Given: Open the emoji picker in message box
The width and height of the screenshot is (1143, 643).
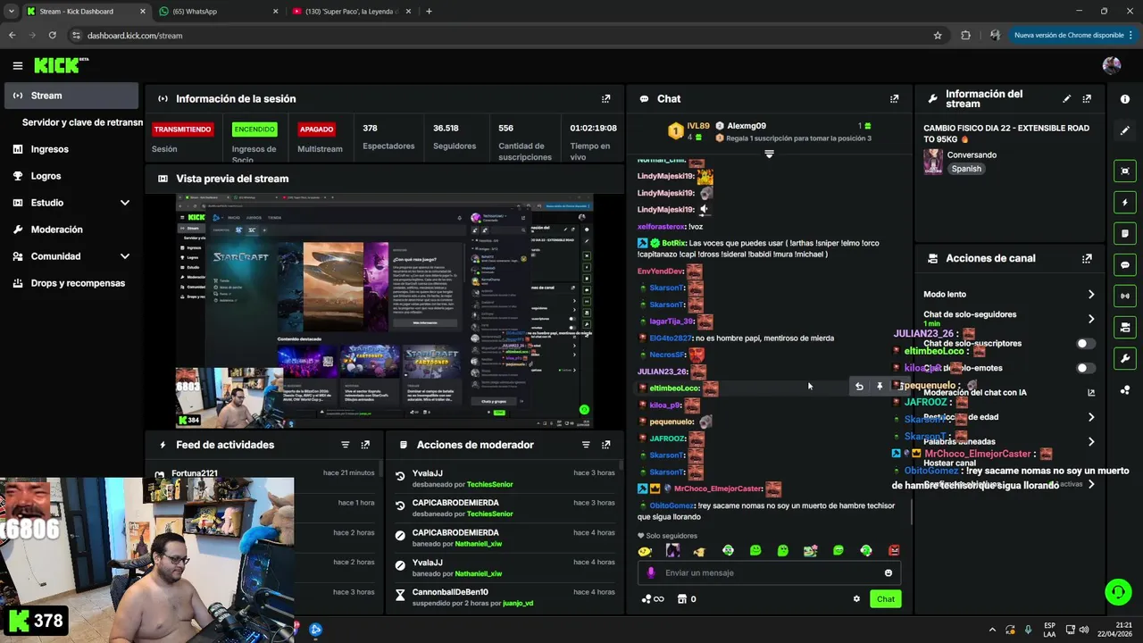Looking at the screenshot, I should click(x=888, y=573).
